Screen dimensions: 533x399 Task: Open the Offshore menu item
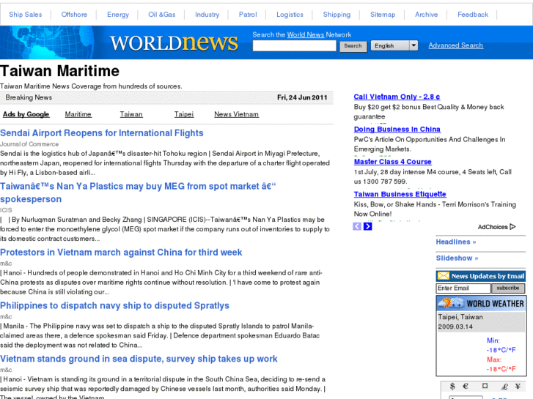pos(74,15)
